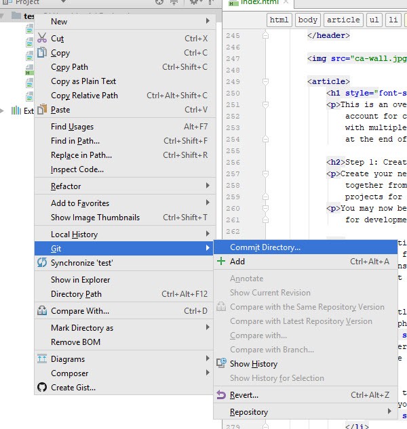Click line number 256 in the gutter
This screenshot has width=407, height=429.
(233, 163)
